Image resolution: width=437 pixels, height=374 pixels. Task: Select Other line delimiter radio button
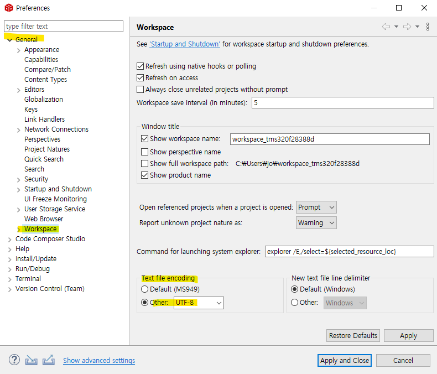(295, 303)
